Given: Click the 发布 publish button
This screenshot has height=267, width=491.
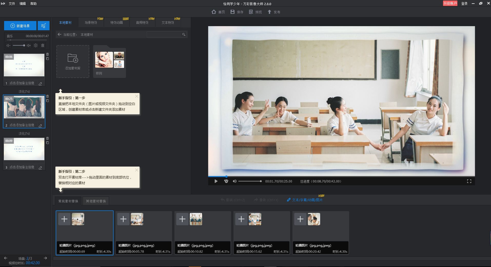Looking at the screenshot, I should (x=274, y=12).
